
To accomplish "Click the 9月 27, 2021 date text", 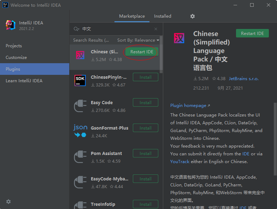I will pos(230,88).
